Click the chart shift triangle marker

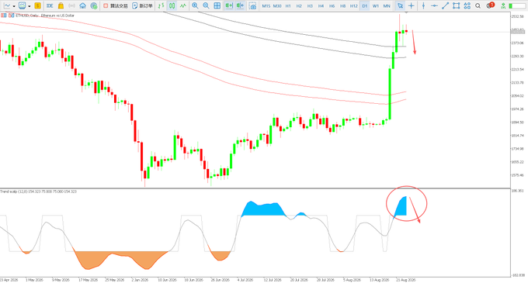click(406, 12)
